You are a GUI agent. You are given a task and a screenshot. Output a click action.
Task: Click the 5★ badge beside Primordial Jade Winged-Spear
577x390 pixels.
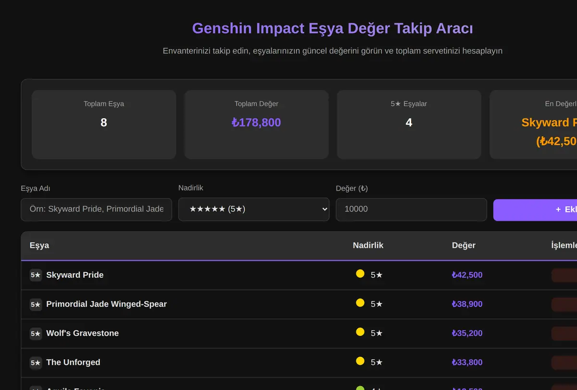tap(36, 304)
